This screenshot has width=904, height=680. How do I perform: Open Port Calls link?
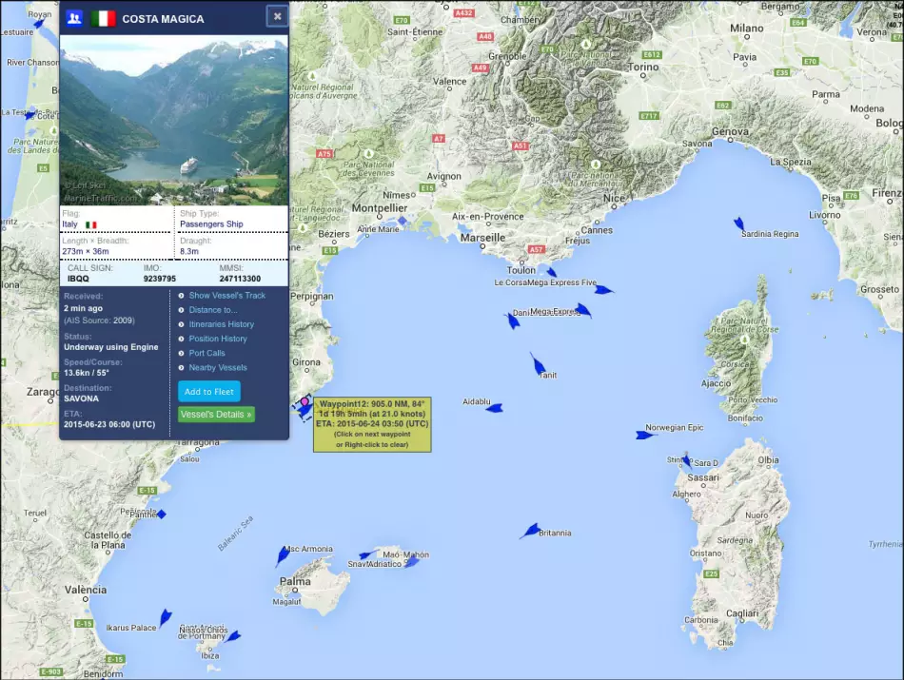click(x=206, y=353)
